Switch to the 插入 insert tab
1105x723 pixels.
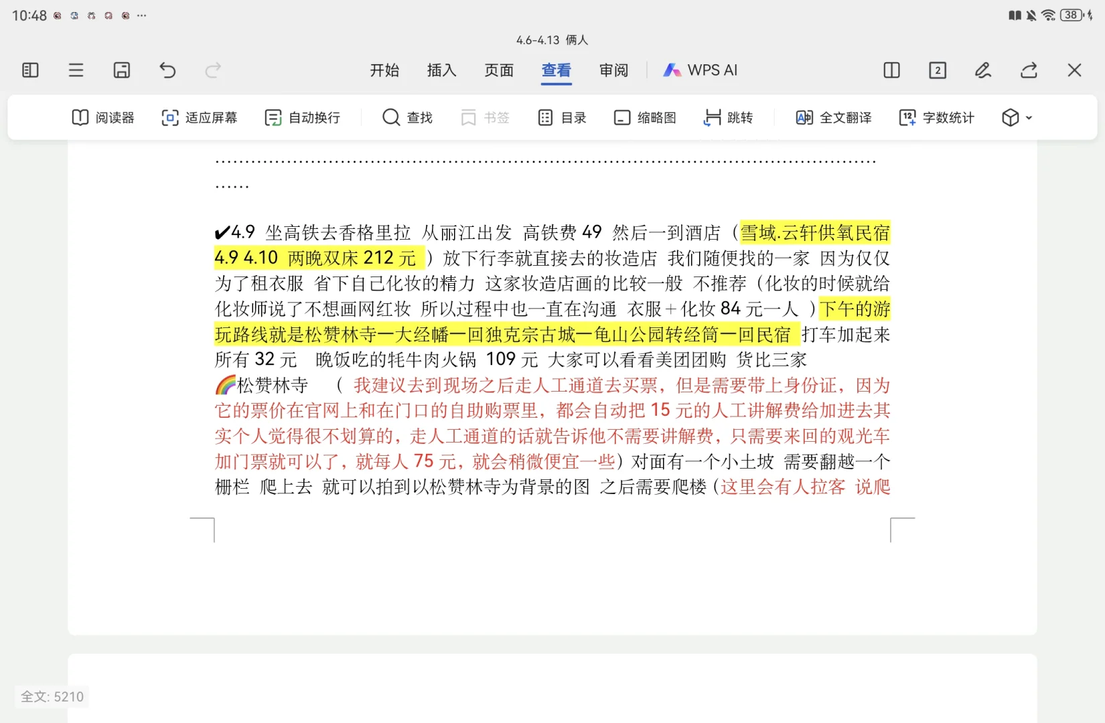click(441, 70)
